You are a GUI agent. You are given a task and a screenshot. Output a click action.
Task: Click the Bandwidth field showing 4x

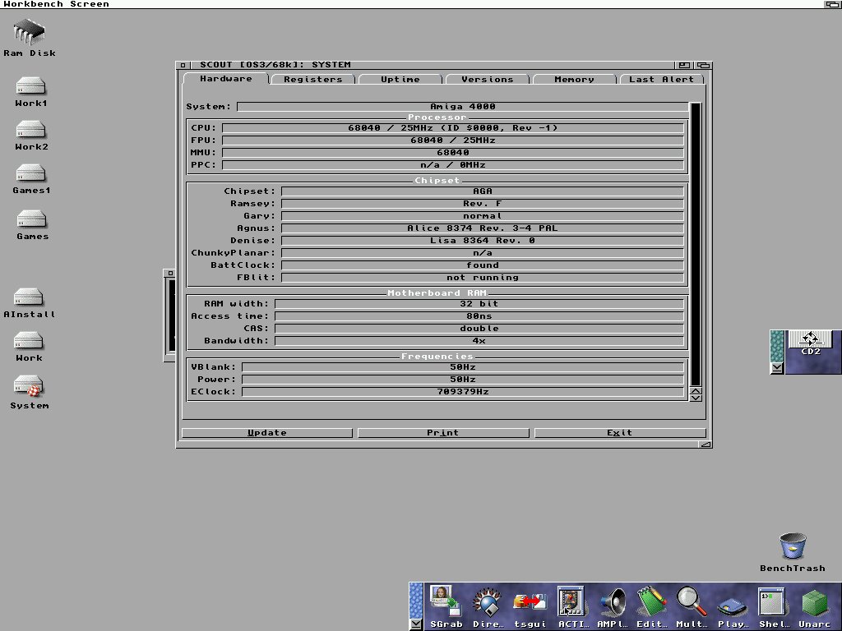point(479,341)
